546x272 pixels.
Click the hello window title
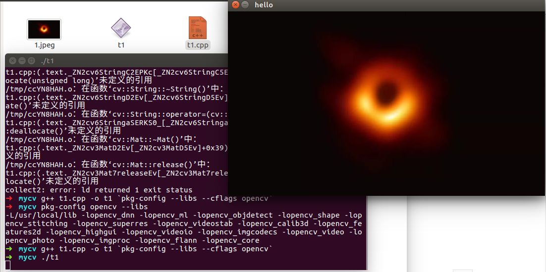pyautogui.click(x=264, y=5)
